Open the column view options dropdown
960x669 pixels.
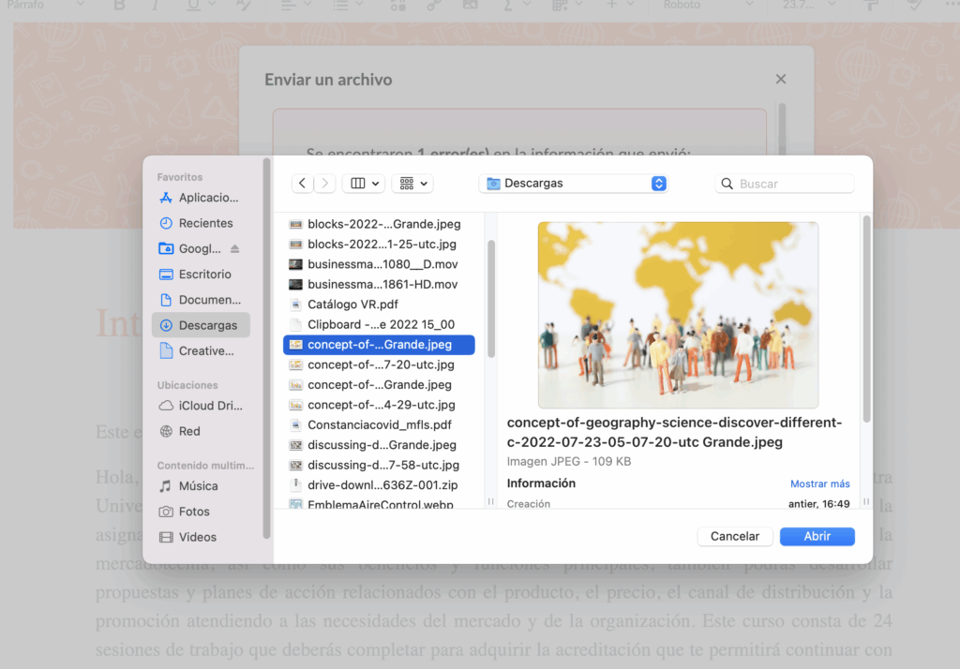pos(363,184)
